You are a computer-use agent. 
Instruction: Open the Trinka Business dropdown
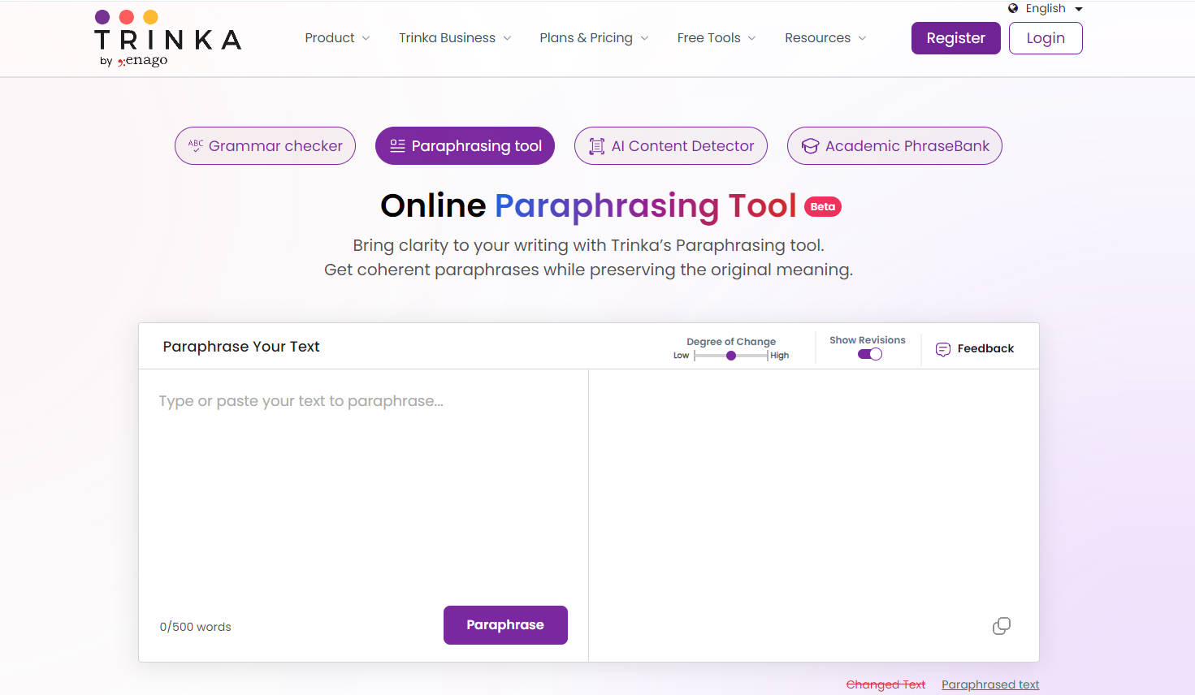pos(454,37)
